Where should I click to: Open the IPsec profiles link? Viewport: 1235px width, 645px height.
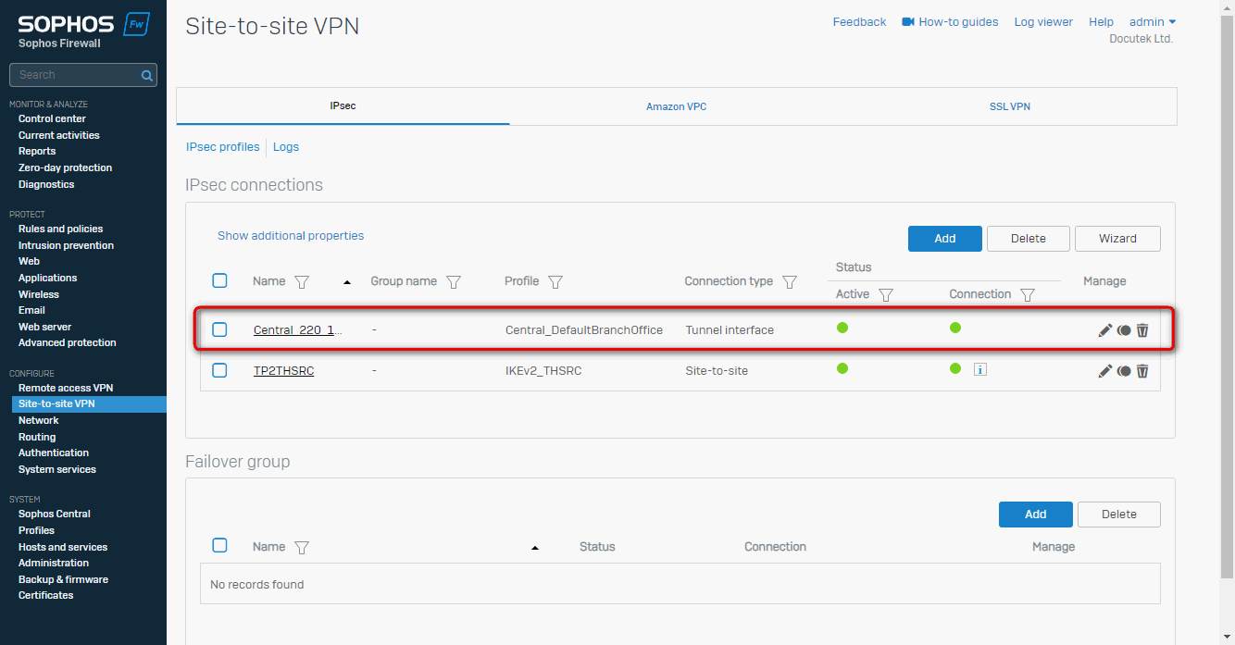click(x=223, y=147)
